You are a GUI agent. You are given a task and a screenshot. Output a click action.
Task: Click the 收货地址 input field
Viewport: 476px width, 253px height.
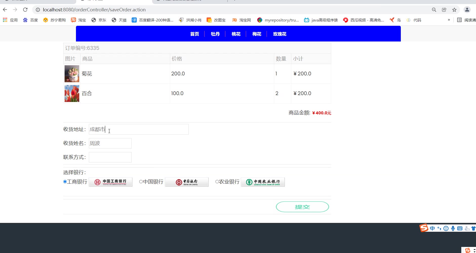point(138,129)
